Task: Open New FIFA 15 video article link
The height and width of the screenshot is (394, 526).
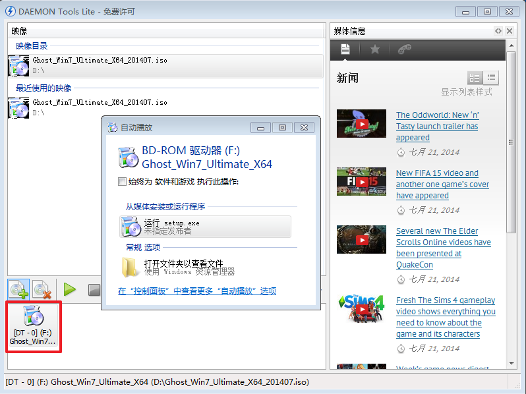Action: [x=442, y=184]
